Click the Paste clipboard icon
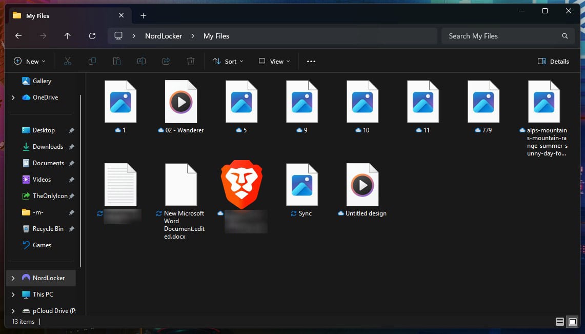 (x=117, y=61)
